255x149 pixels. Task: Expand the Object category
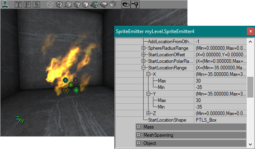(138, 142)
